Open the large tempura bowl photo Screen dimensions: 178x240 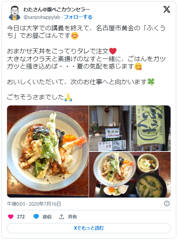click(x=48, y=152)
